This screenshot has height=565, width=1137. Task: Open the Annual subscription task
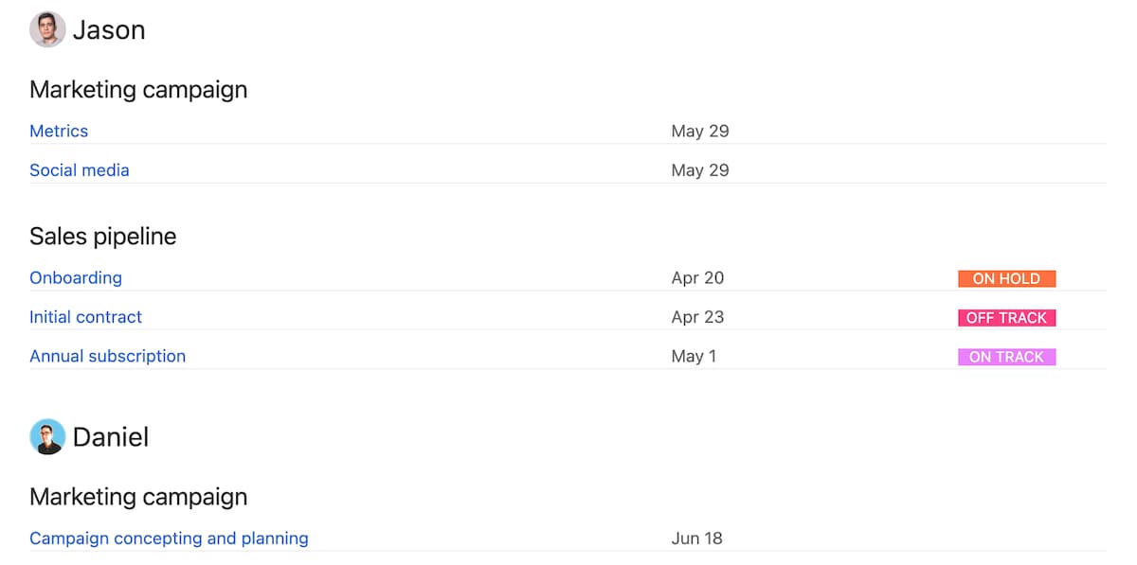pos(107,356)
